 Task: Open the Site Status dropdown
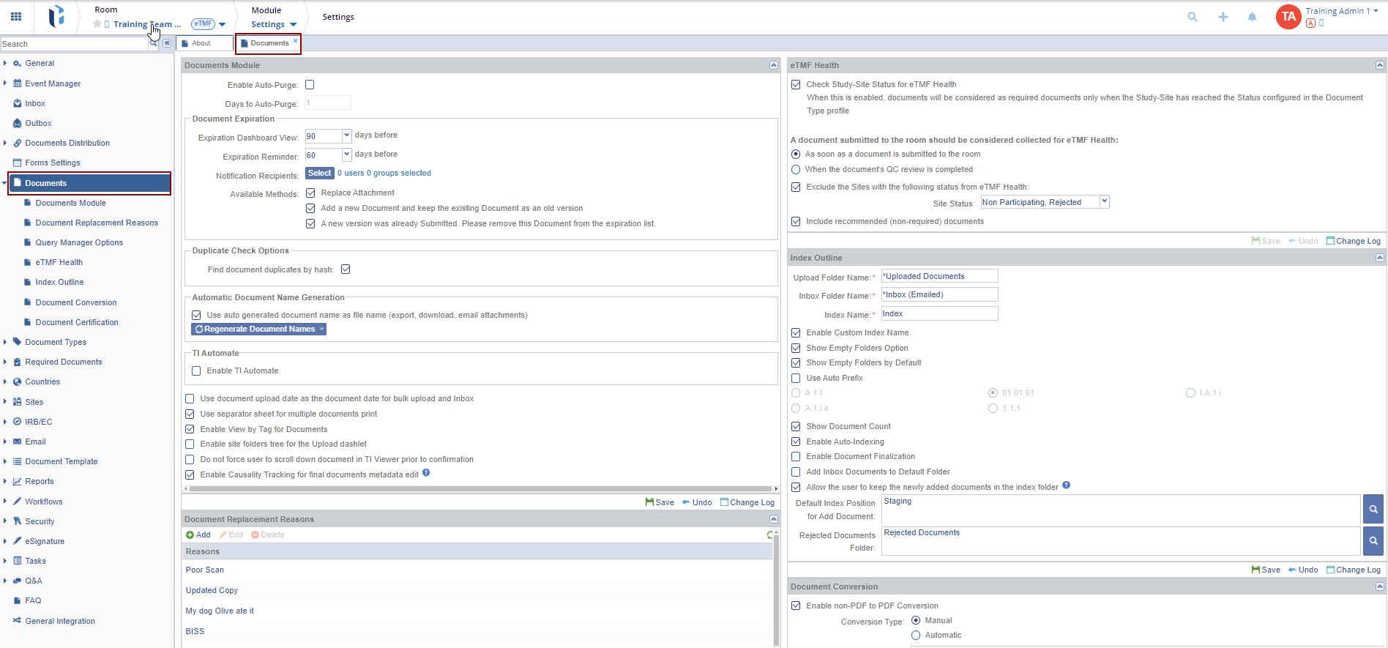pyautogui.click(x=1104, y=201)
